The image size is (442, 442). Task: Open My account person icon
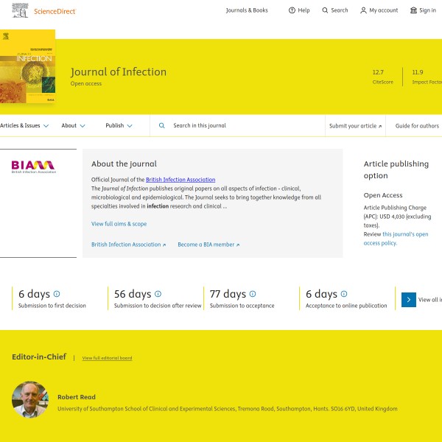tap(363, 10)
